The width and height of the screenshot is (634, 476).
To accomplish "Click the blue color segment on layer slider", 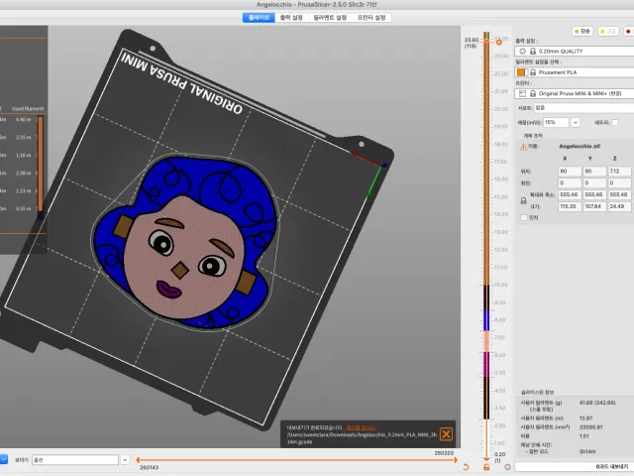I will coord(486,320).
